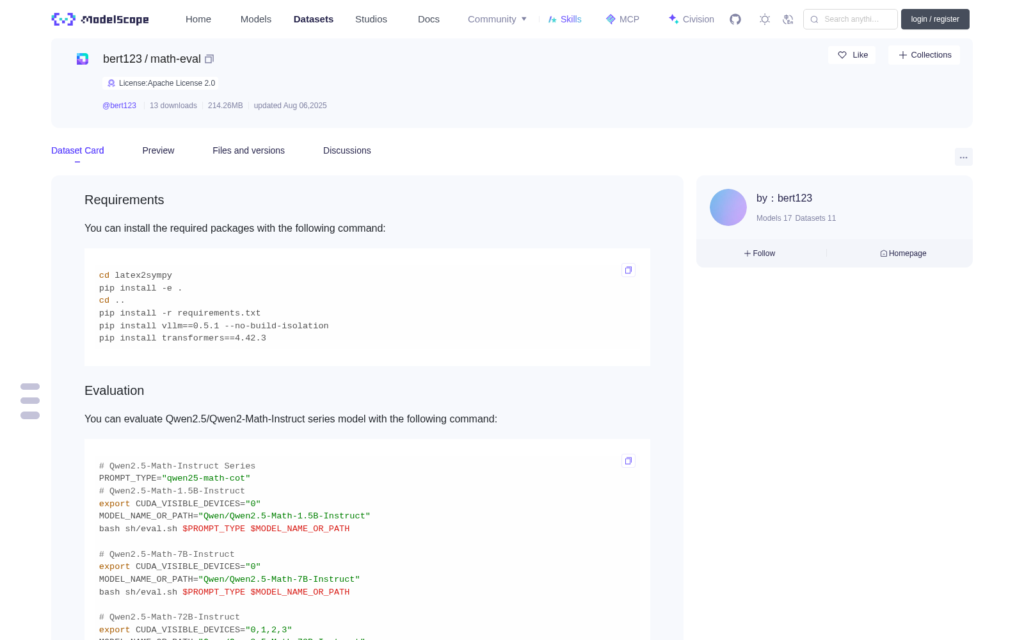The width and height of the screenshot is (1024, 640).
Task: Go to Home in navigation
Action: [x=198, y=19]
